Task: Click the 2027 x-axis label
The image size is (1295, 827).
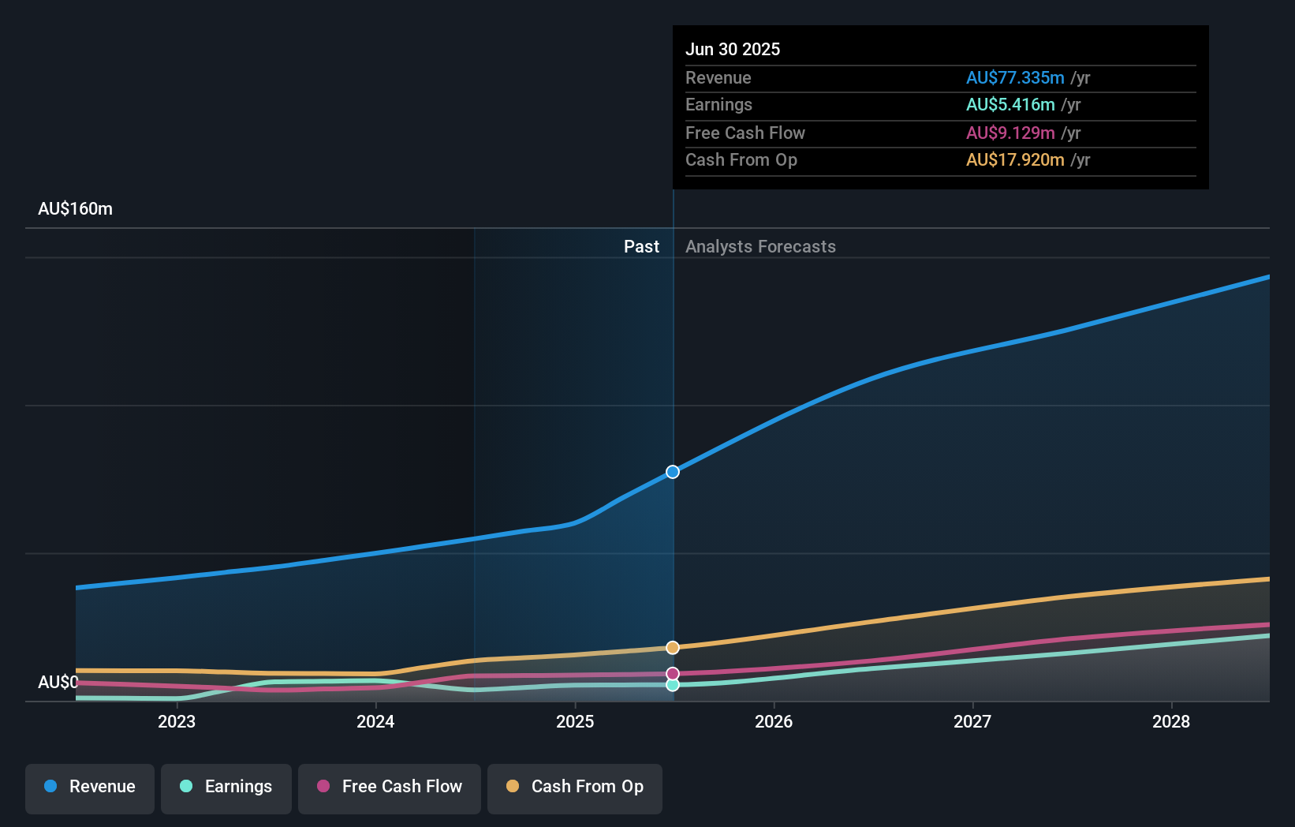Action: coord(972,721)
